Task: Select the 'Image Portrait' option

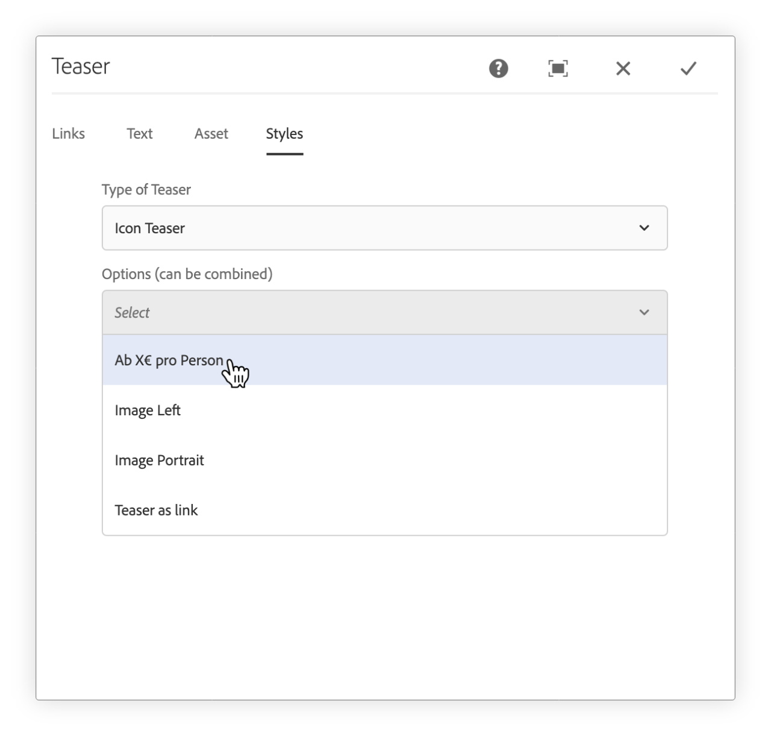Action: tap(159, 460)
